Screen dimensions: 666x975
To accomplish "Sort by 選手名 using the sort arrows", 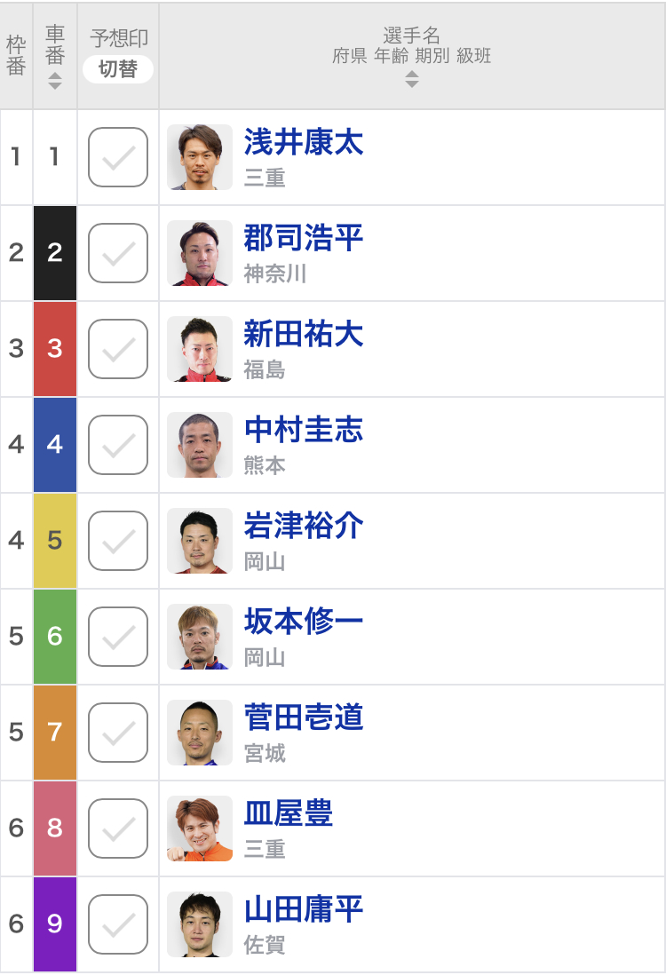I will pos(412,79).
